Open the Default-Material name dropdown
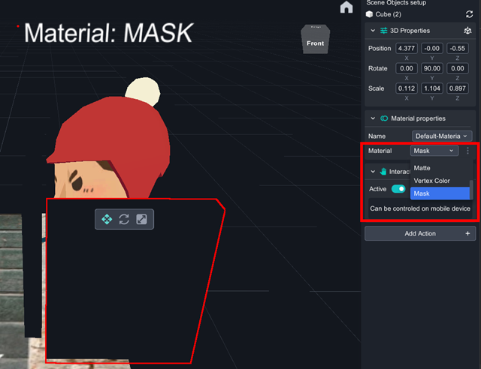Image resolution: width=481 pixels, height=369 pixels. click(441, 136)
